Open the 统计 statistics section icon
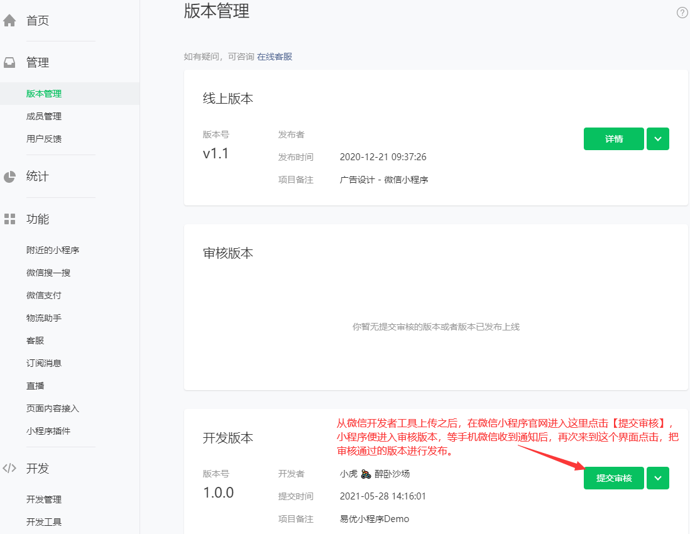The width and height of the screenshot is (690, 534). pos(9,176)
